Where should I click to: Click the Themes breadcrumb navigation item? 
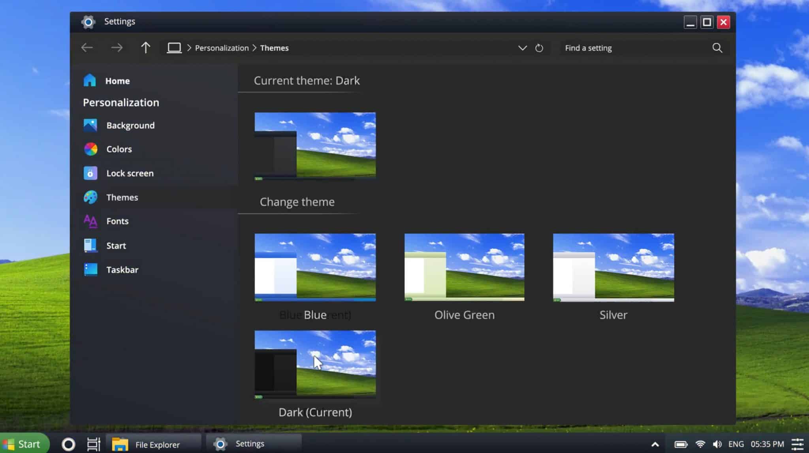275,48
